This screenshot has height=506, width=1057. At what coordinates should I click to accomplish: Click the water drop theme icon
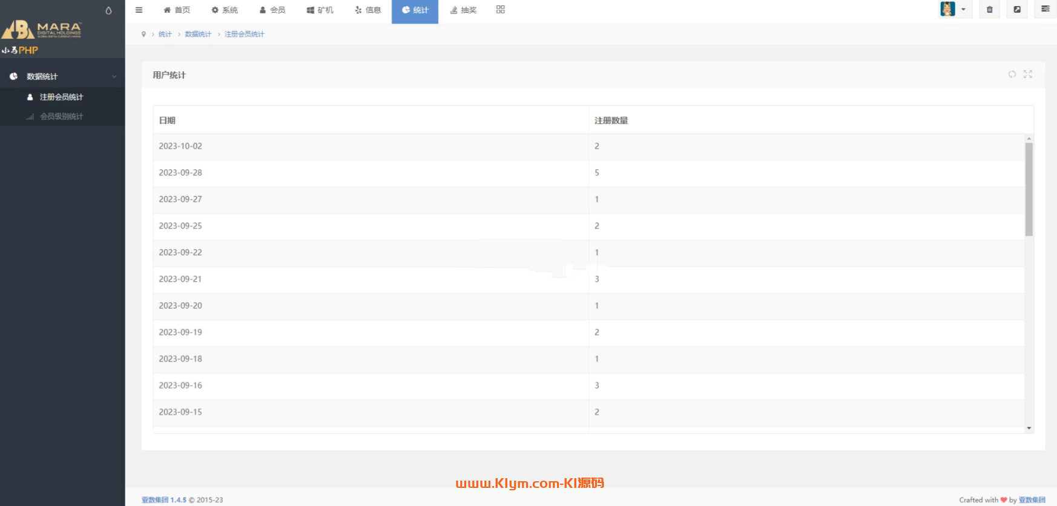coord(108,10)
